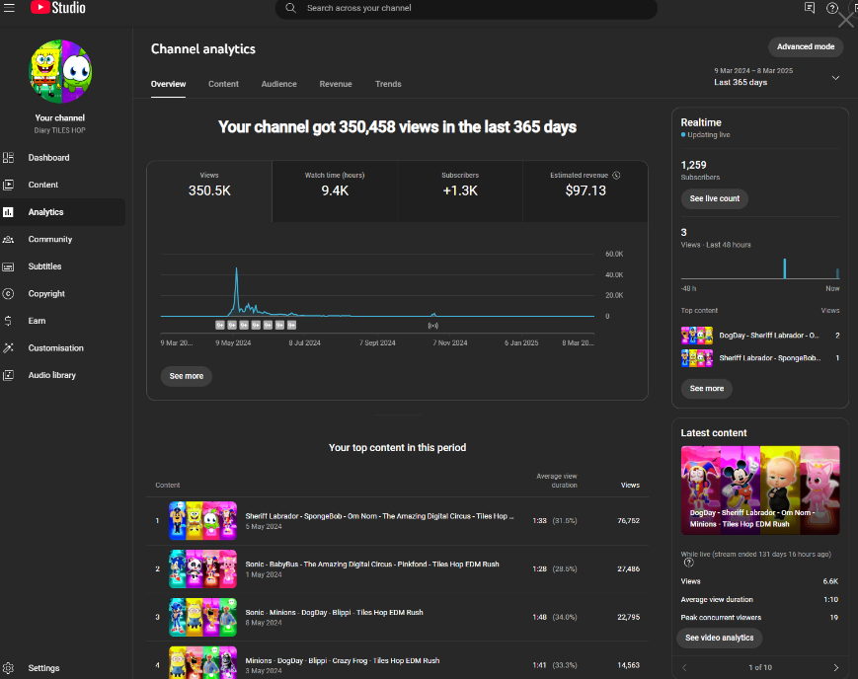Open the send feedback icon
The image size is (858, 679).
[x=810, y=8]
